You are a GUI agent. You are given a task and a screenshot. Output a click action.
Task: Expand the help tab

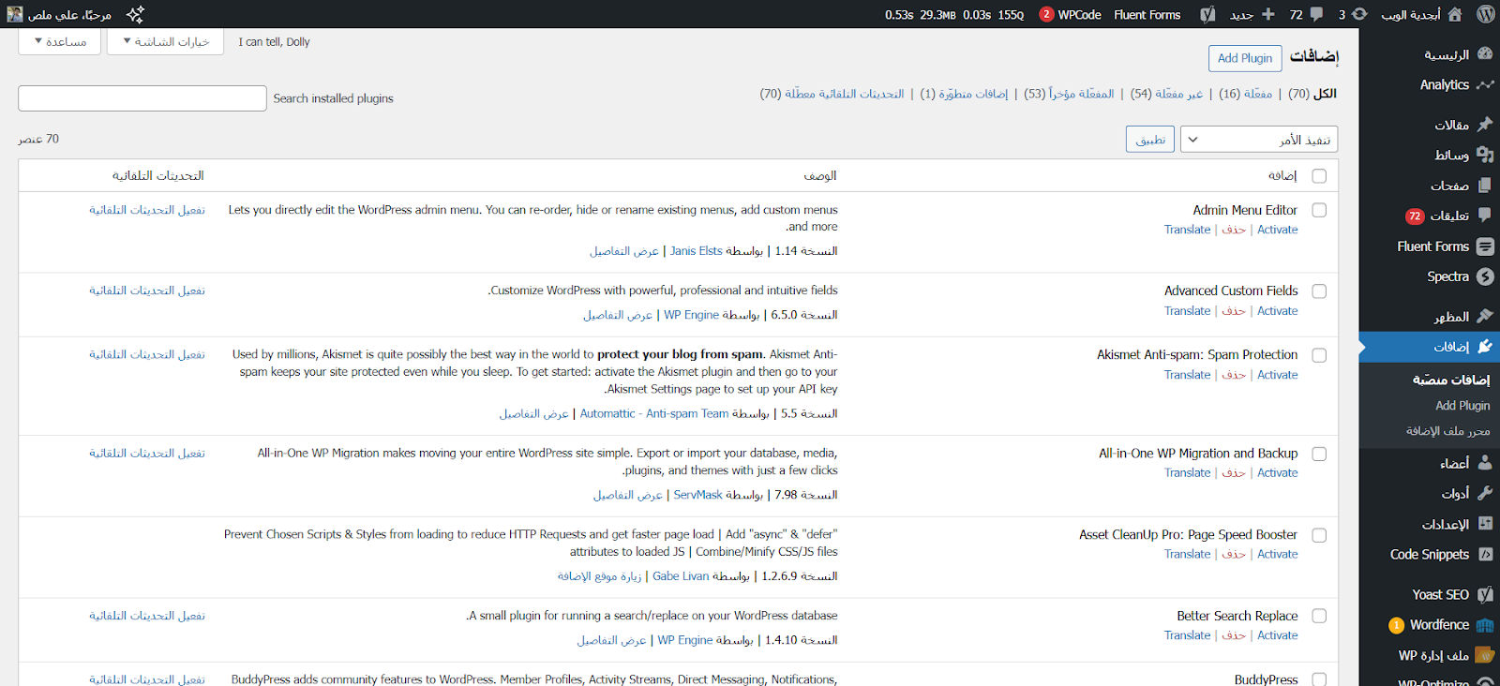(60, 42)
